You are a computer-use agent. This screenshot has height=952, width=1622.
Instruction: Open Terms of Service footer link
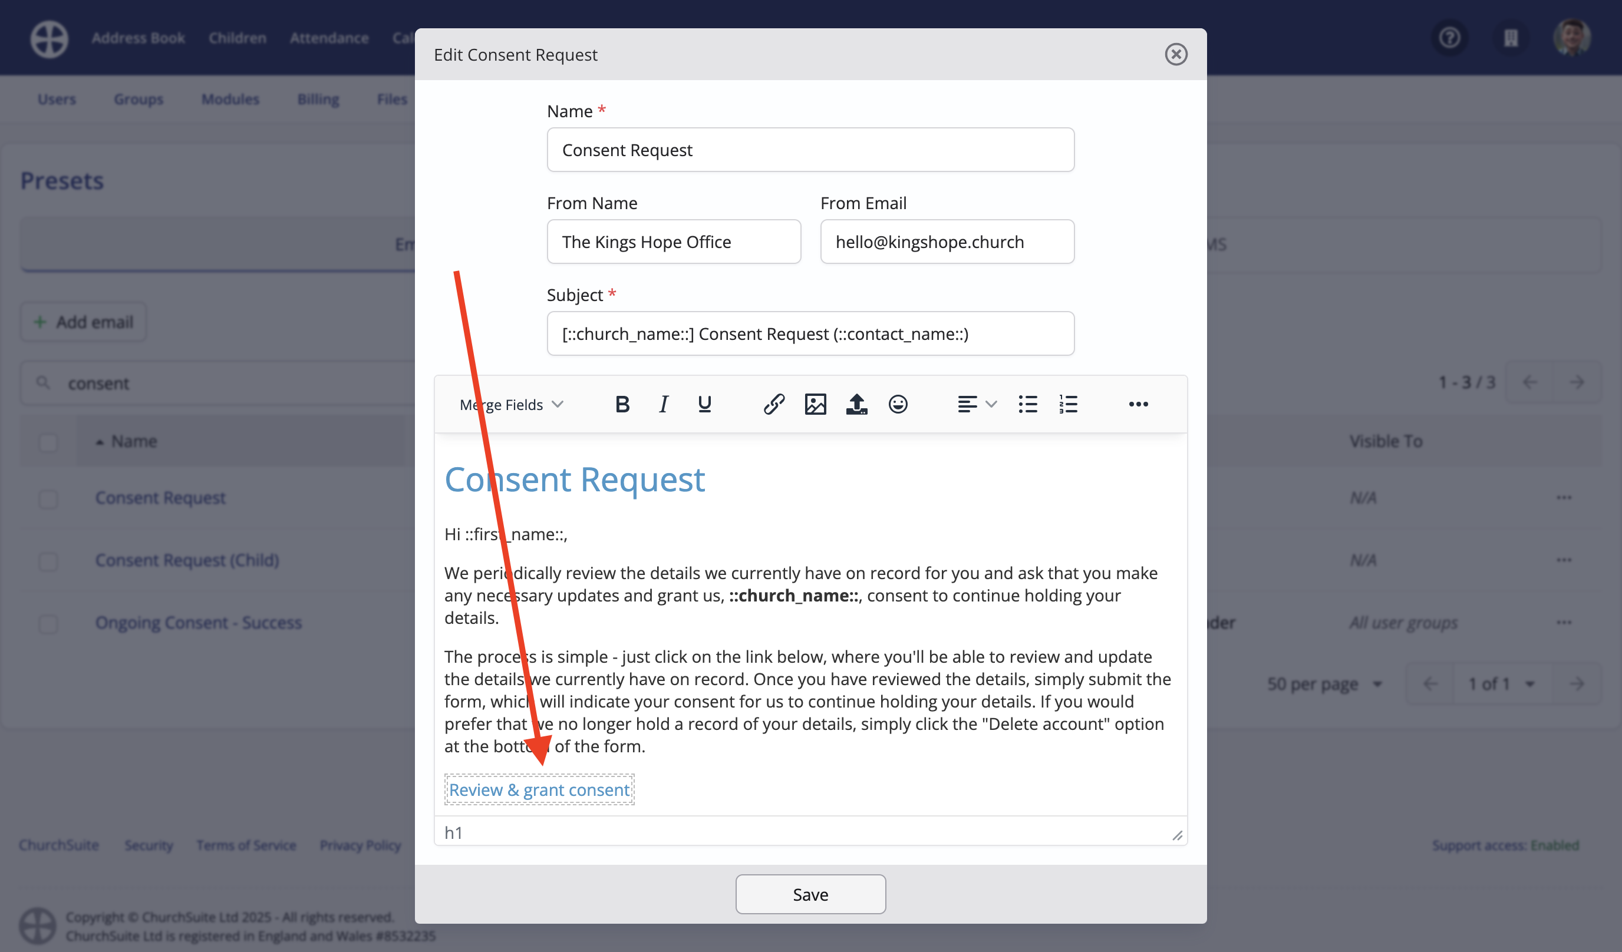point(246,845)
